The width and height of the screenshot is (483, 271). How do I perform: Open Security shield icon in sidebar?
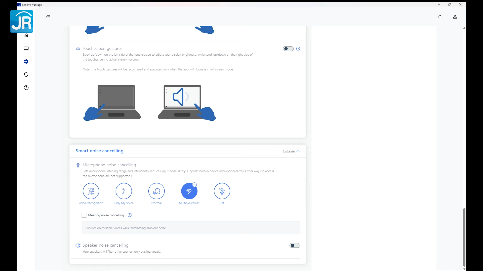(x=26, y=75)
